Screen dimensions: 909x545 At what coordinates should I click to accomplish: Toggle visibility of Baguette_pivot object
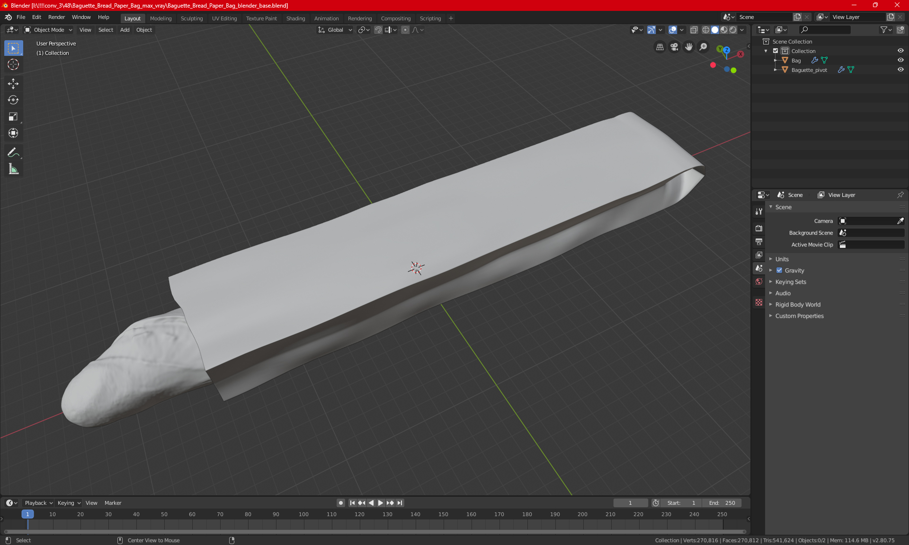[900, 70]
